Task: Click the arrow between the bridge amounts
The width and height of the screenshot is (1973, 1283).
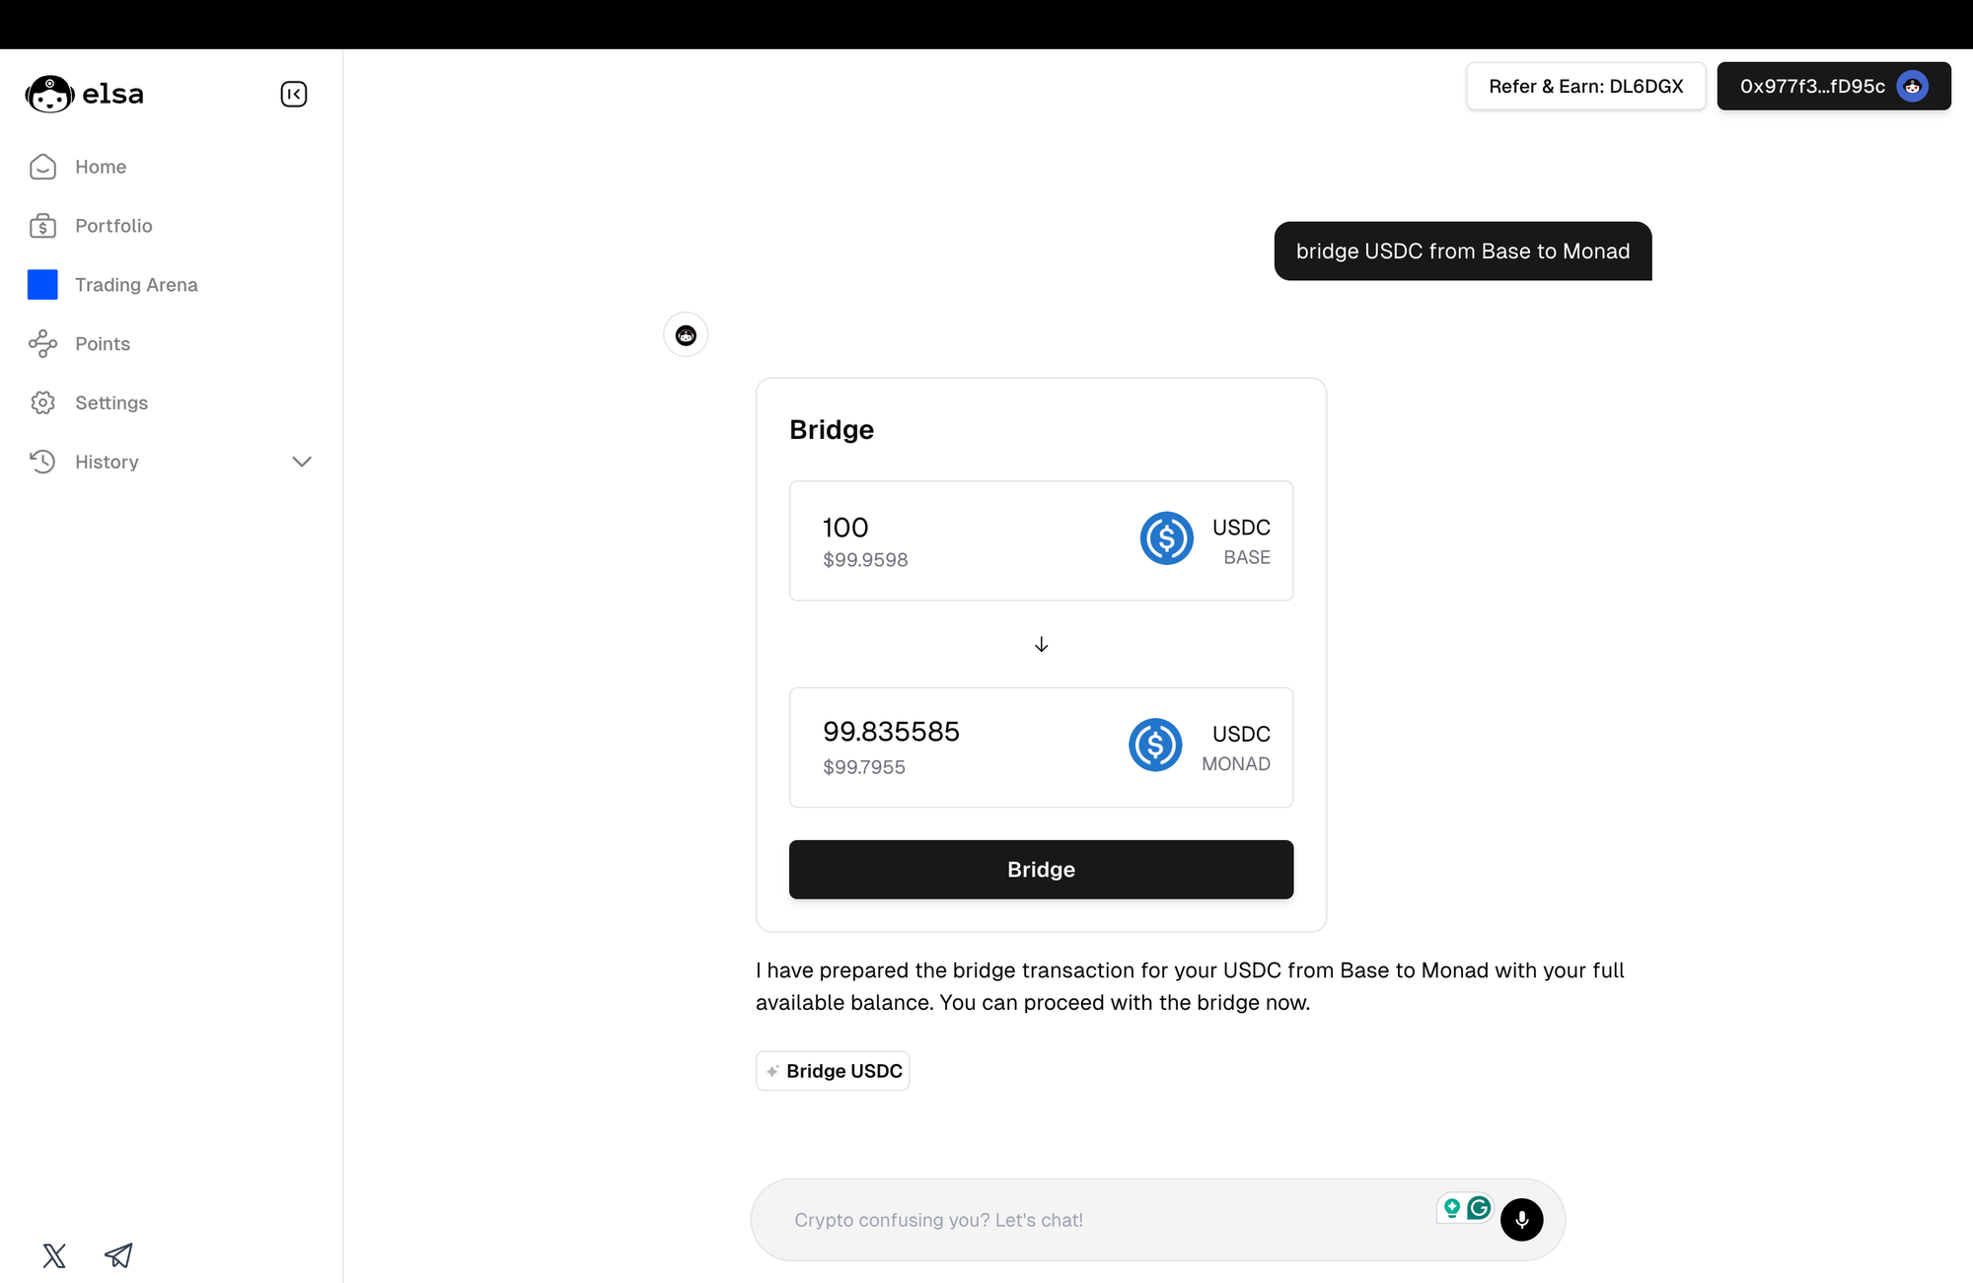Action: (1041, 644)
